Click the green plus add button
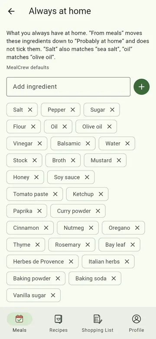156x339 pixels. click(141, 87)
